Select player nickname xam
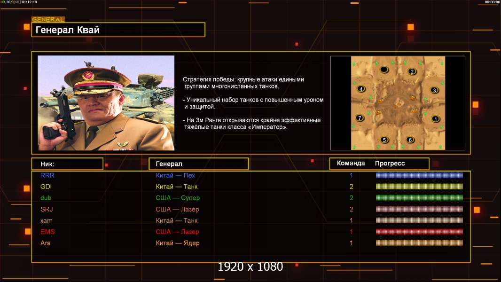Screen dimensions: 501x282 pos(47,221)
